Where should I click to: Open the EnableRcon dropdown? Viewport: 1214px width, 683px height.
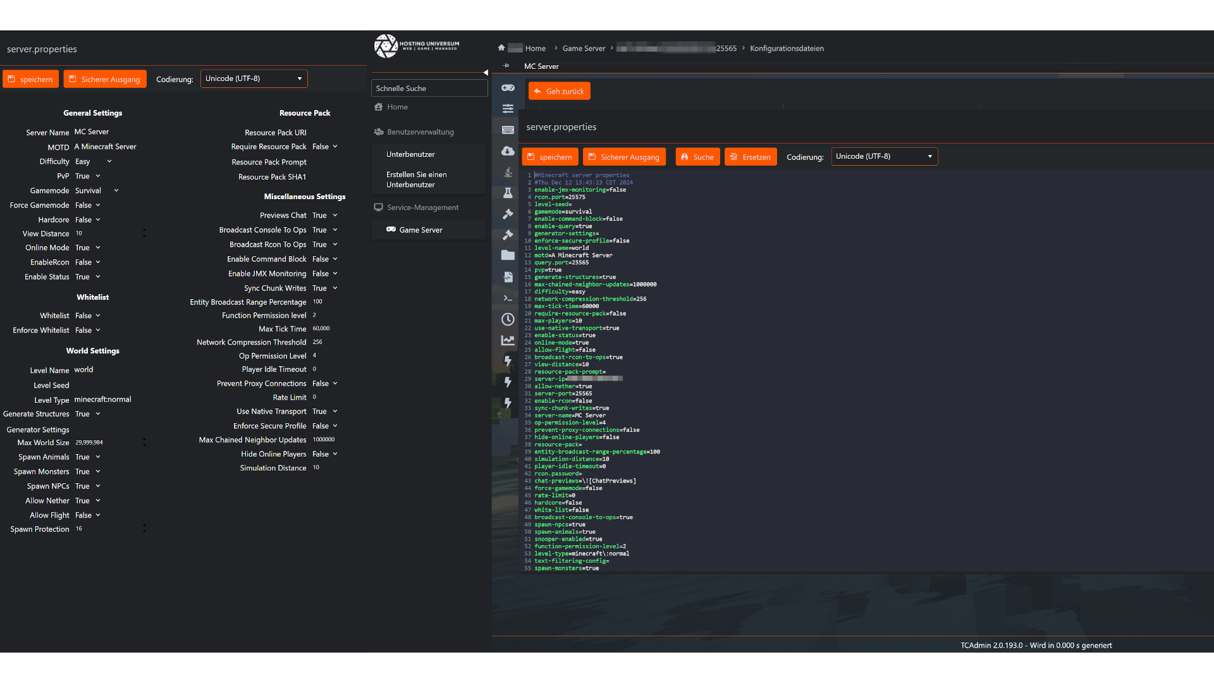[x=88, y=262]
